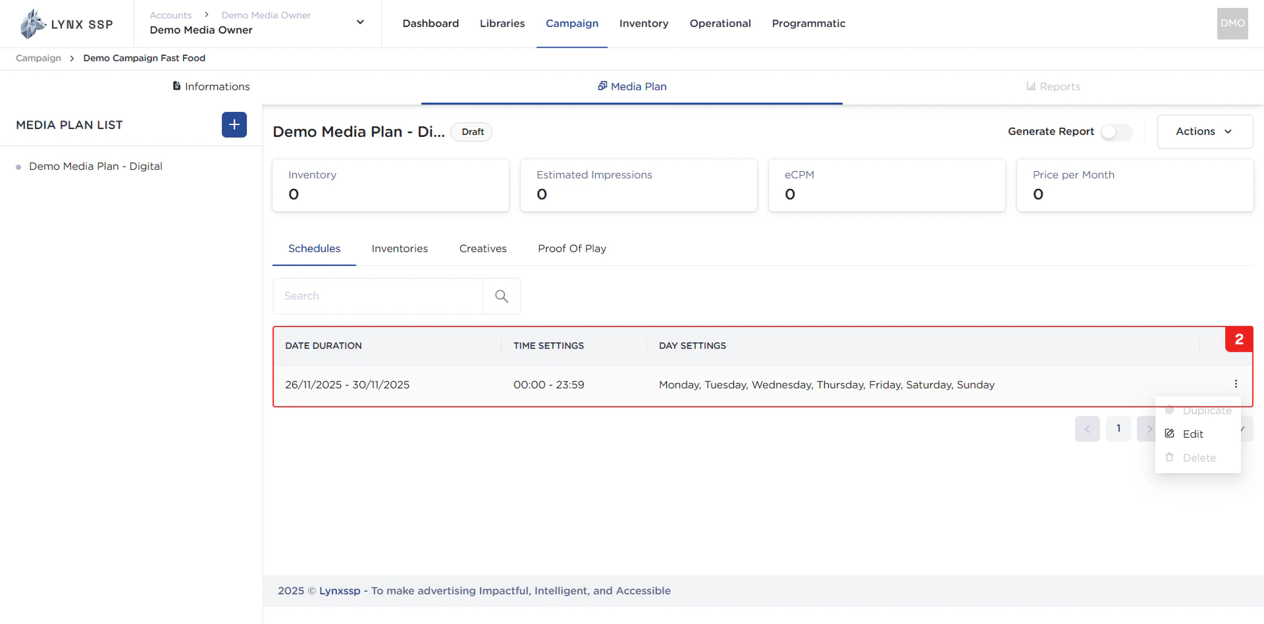This screenshot has height=624, width=1264.
Task: Toggle the Generate Report switch
Action: 1117,132
